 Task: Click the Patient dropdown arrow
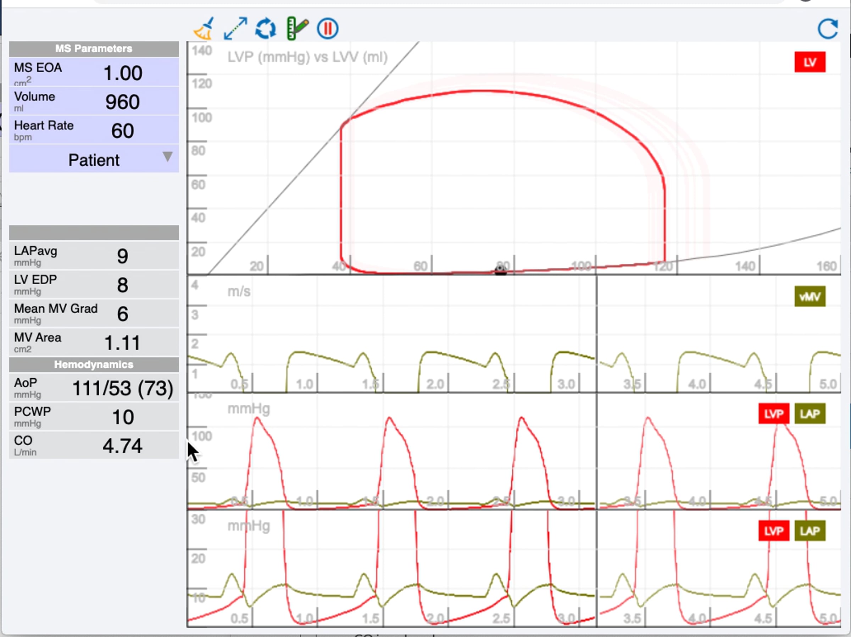click(x=167, y=157)
